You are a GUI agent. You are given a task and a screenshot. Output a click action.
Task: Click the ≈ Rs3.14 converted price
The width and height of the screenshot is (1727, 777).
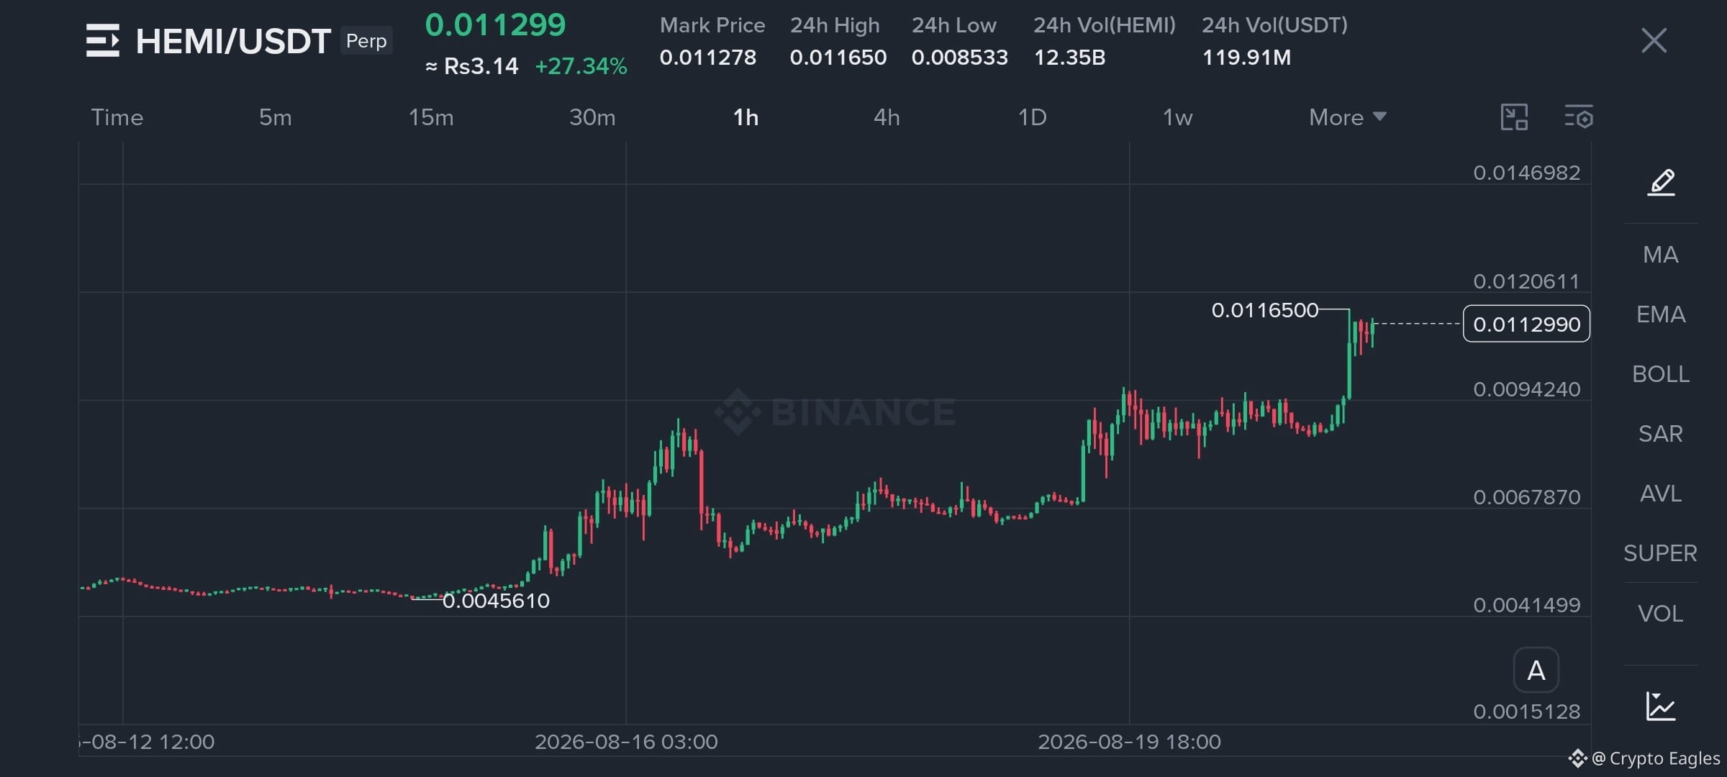(x=472, y=66)
